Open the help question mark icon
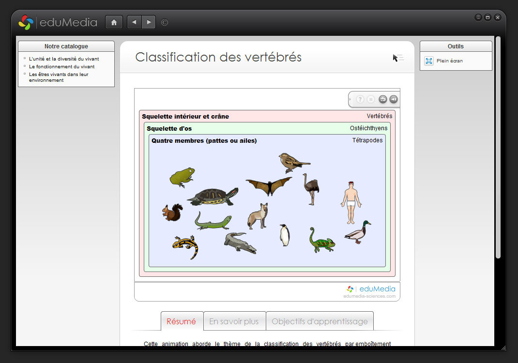Image resolution: width=518 pixels, height=363 pixels. point(360,99)
